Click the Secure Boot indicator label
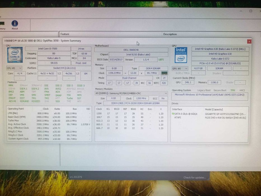 click(x=220, y=90)
